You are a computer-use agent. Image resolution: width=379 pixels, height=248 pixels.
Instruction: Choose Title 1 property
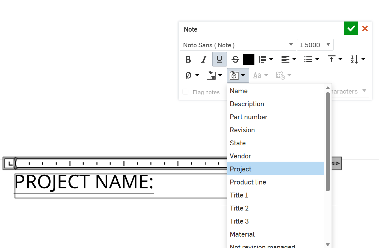(x=276, y=195)
